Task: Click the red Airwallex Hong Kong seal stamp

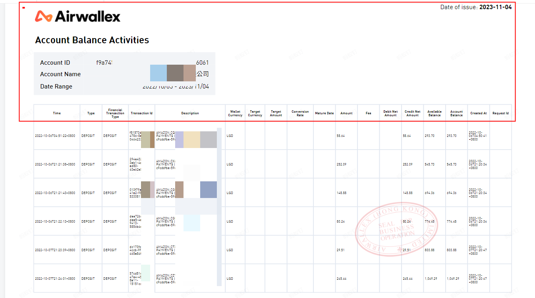Action: [396, 229]
